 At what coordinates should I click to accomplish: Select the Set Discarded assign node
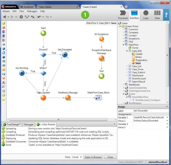tap(65, 54)
